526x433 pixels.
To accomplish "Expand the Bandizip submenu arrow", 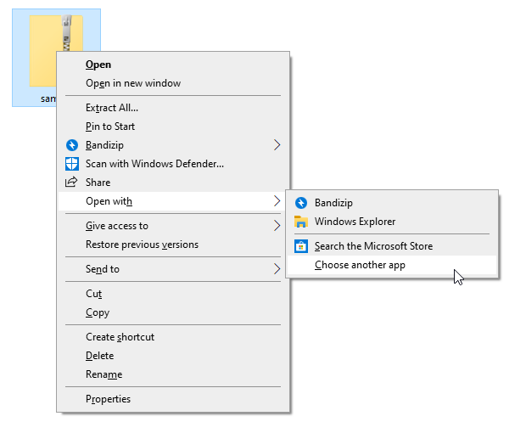I will pos(277,145).
